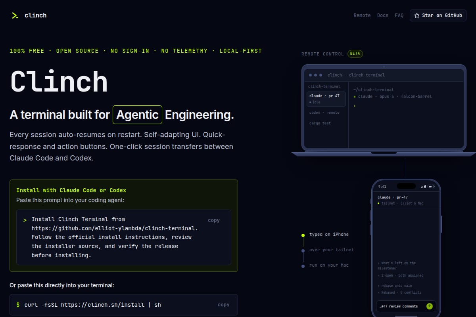This screenshot has height=317, width=476.
Task: Click clinch-terminal sidebar heading in laptop
Action: [x=324, y=86]
